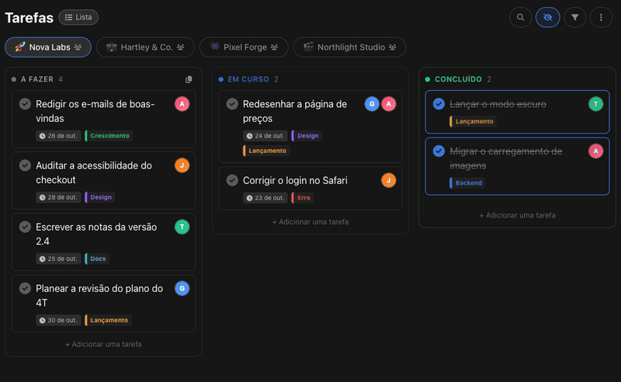Uncheck 'Migrar o carregamento de imagens' task

point(439,151)
